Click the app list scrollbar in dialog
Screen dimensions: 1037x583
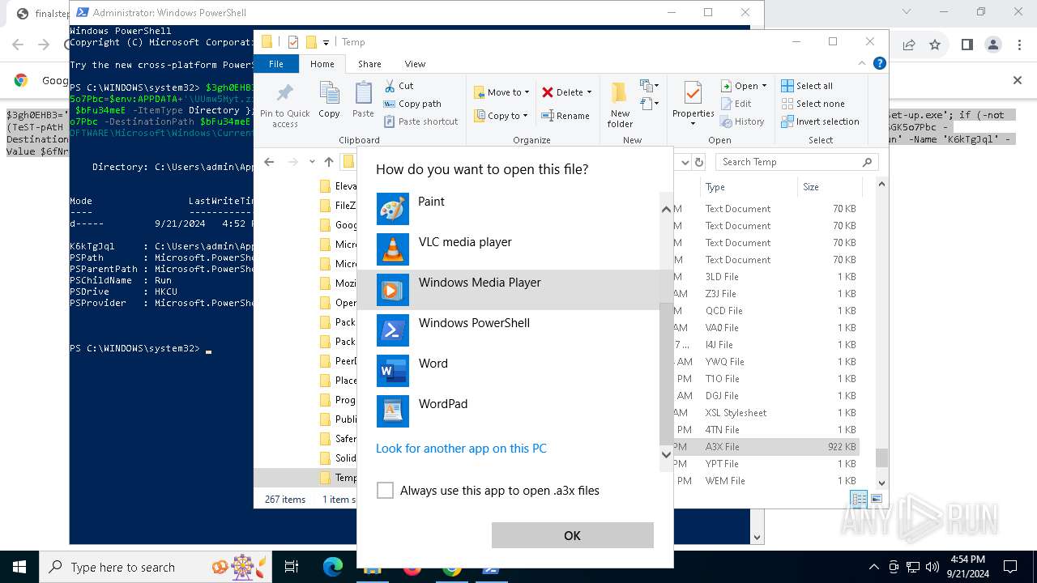[x=666, y=372]
